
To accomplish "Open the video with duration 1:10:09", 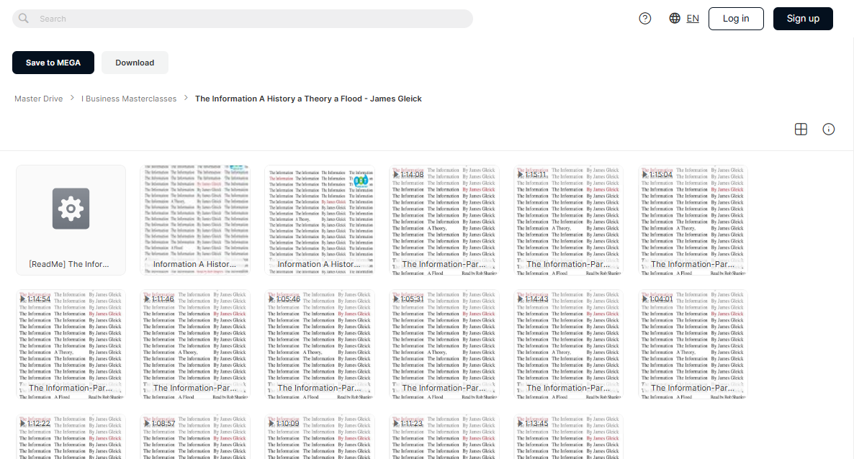I will click(x=320, y=436).
